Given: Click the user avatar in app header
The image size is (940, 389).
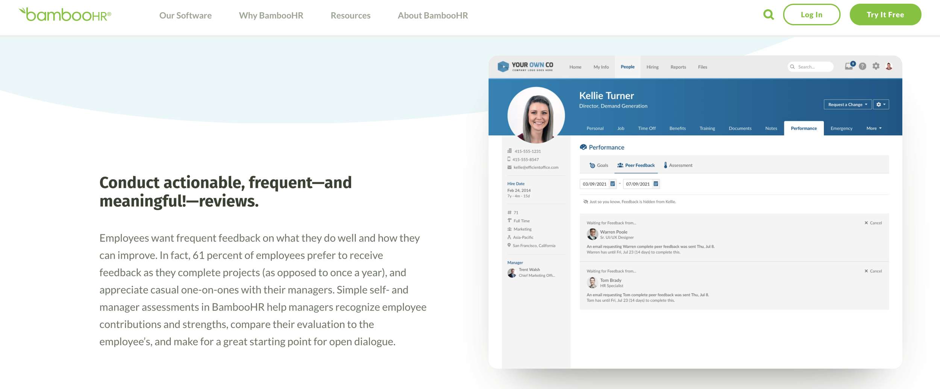Looking at the screenshot, I should [889, 66].
